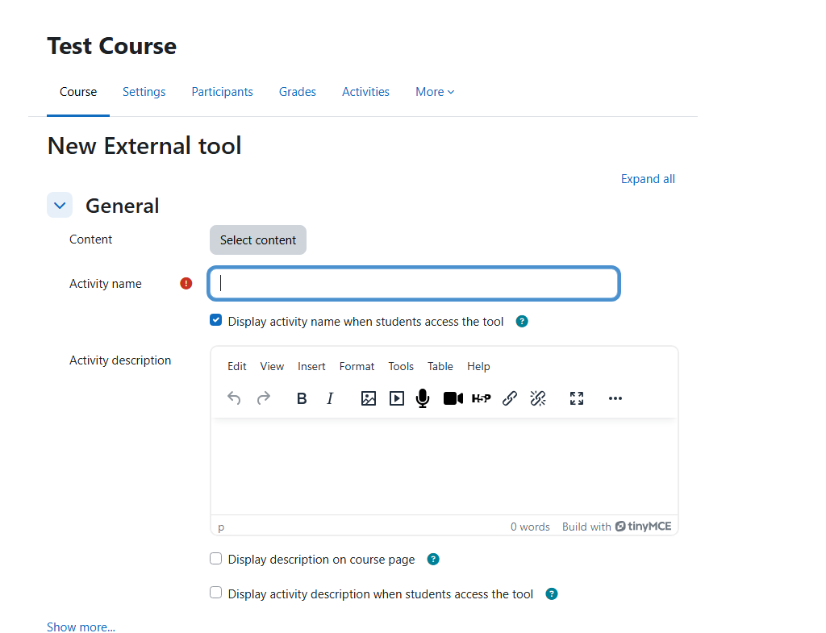Check Display activity description when students access

216,593
